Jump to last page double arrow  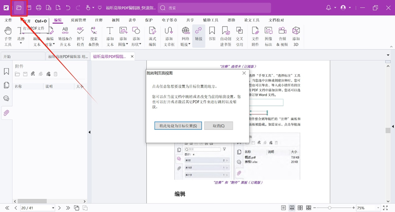point(68,208)
